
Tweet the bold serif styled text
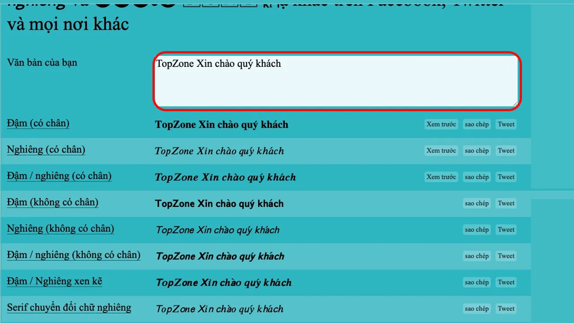click(505, 124)
